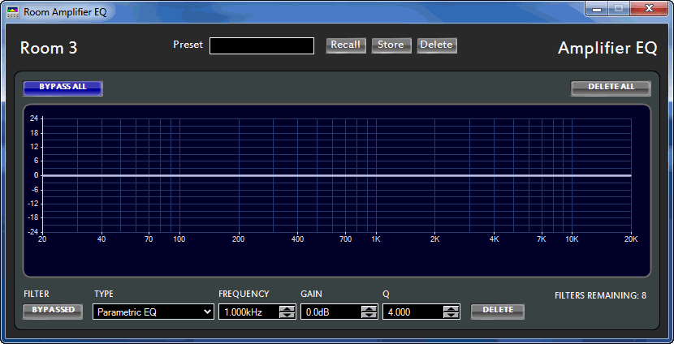674x344 pixels.
Task: Click the Room 3 heading
Action: (49, 48)
